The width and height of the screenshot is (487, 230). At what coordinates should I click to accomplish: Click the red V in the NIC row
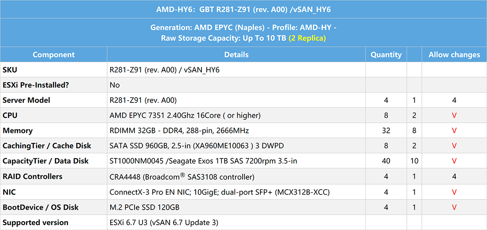454,192
